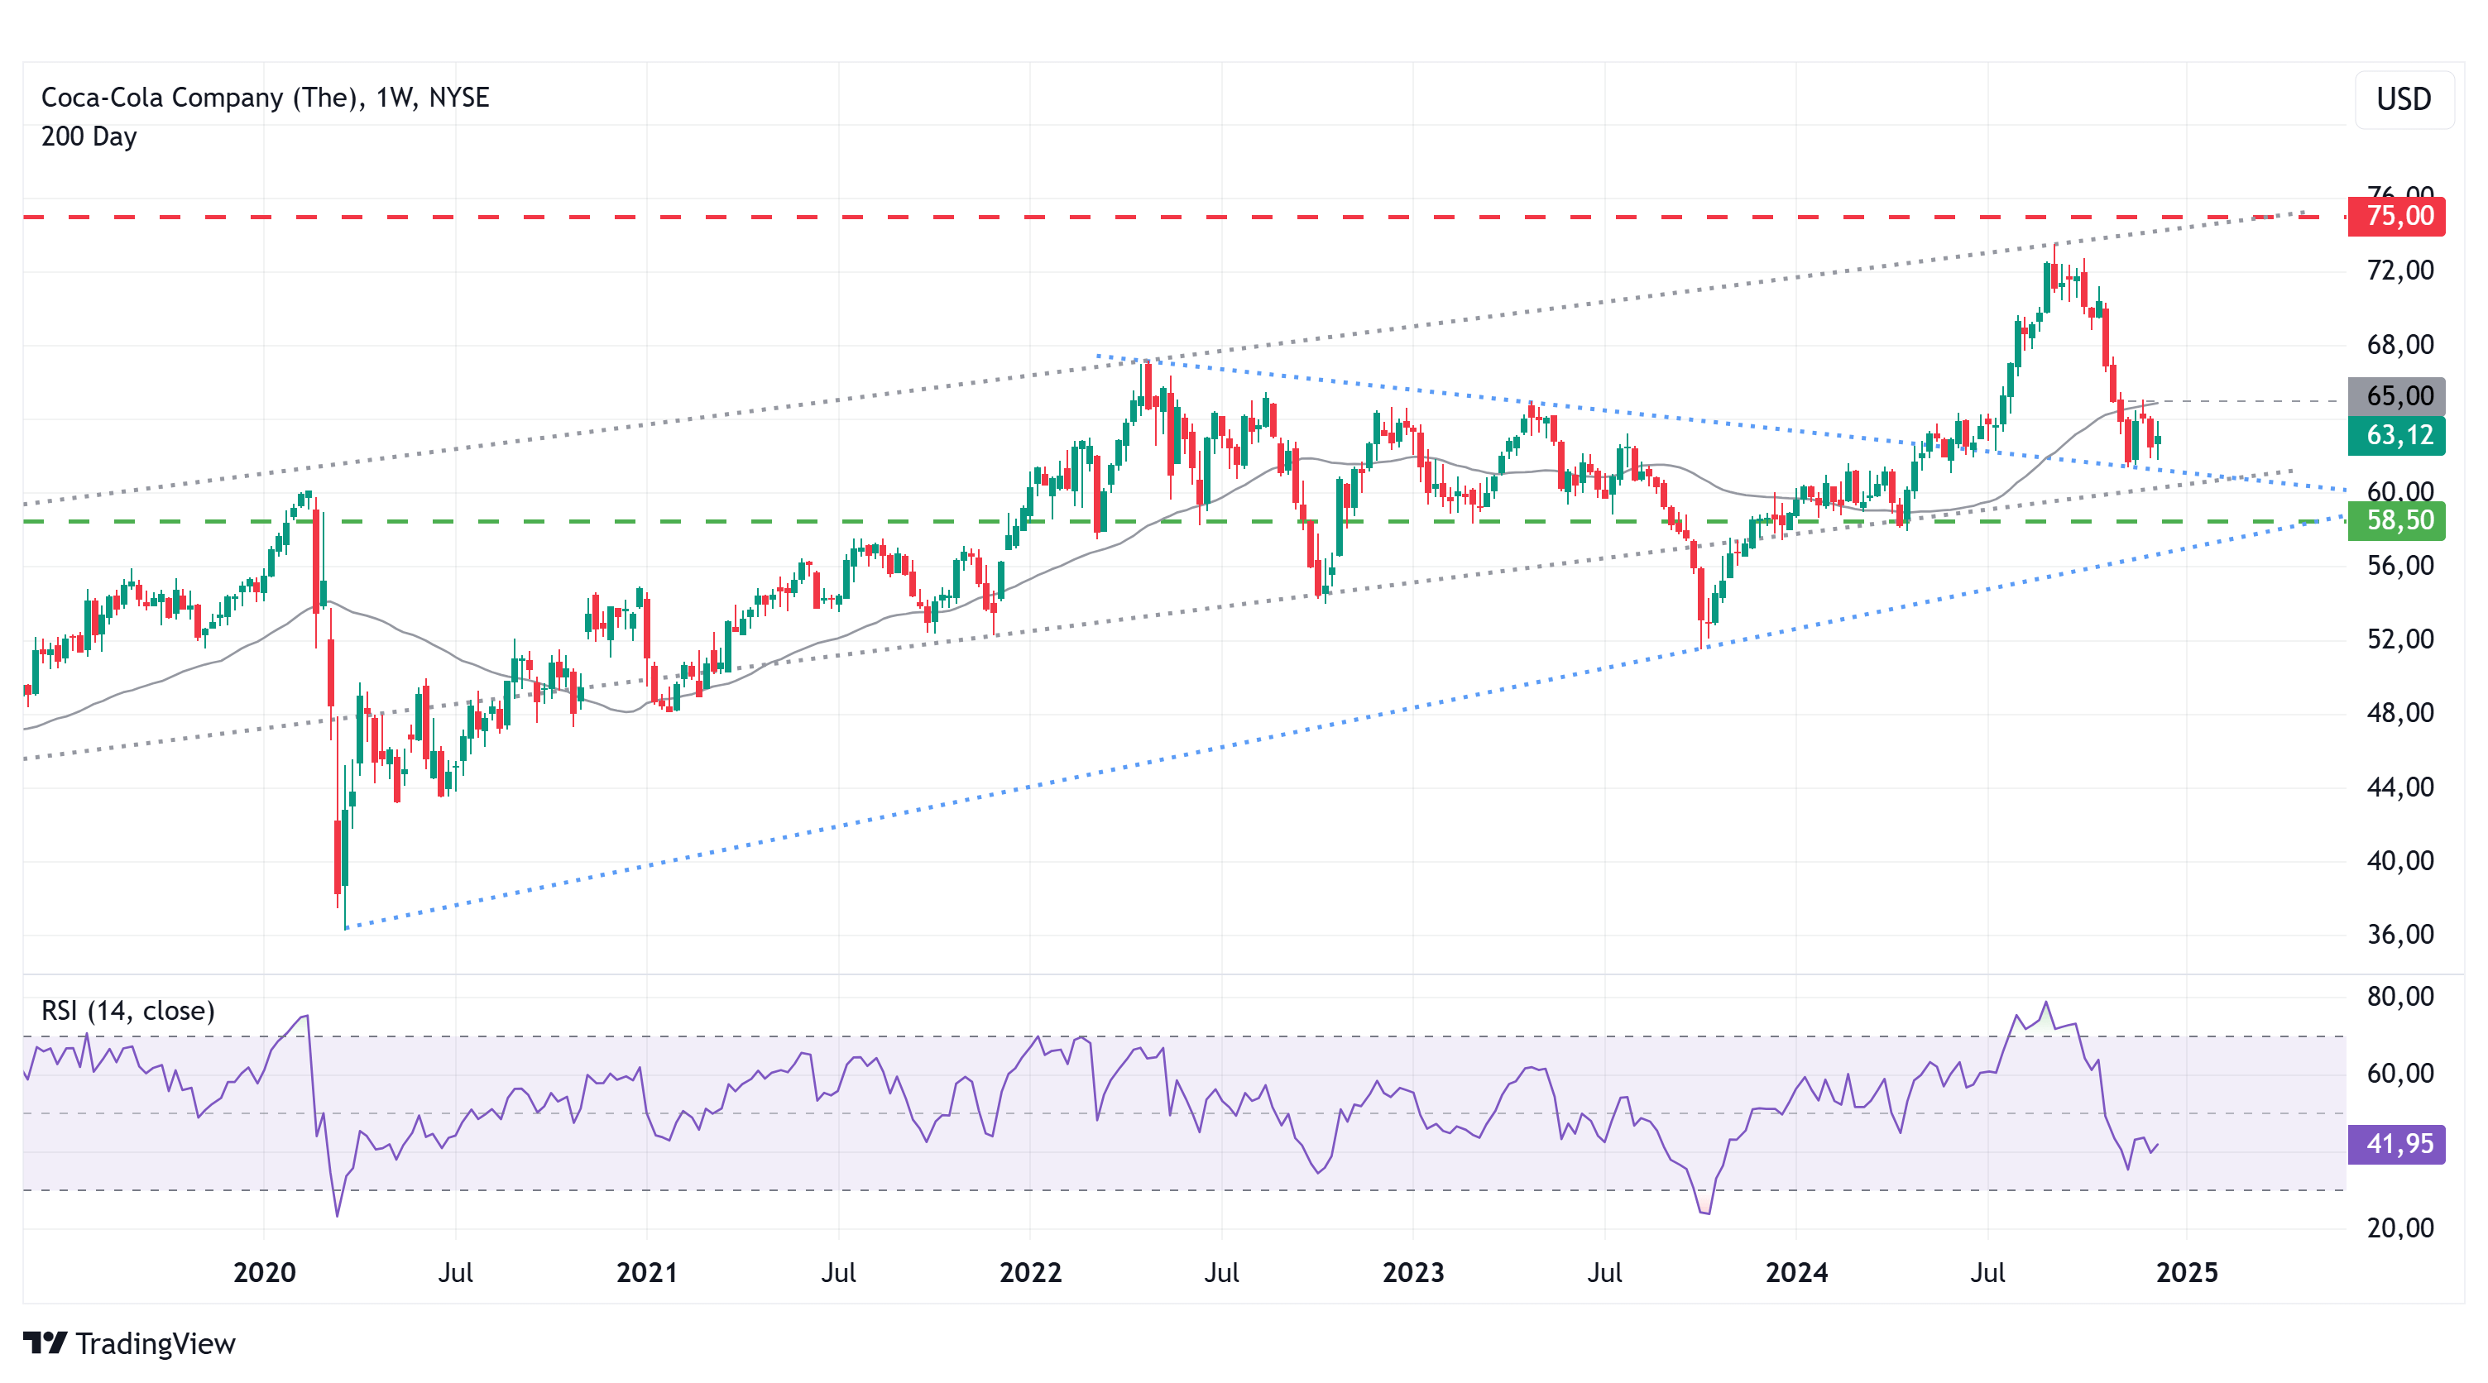Click the 52,00 price axis tick
Screen dimensions: 2488x1383
click(x=2400, y=639)
